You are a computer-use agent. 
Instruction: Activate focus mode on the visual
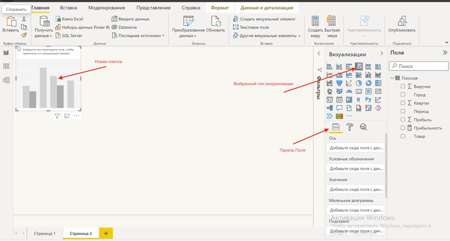coord(67,116)
